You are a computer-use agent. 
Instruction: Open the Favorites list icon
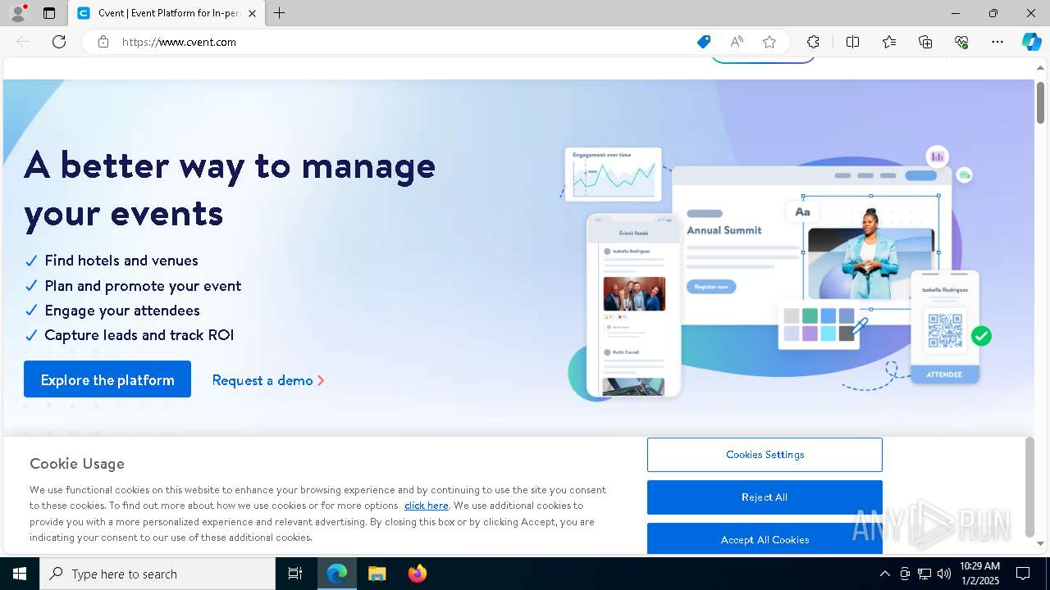tap(889, 42)
